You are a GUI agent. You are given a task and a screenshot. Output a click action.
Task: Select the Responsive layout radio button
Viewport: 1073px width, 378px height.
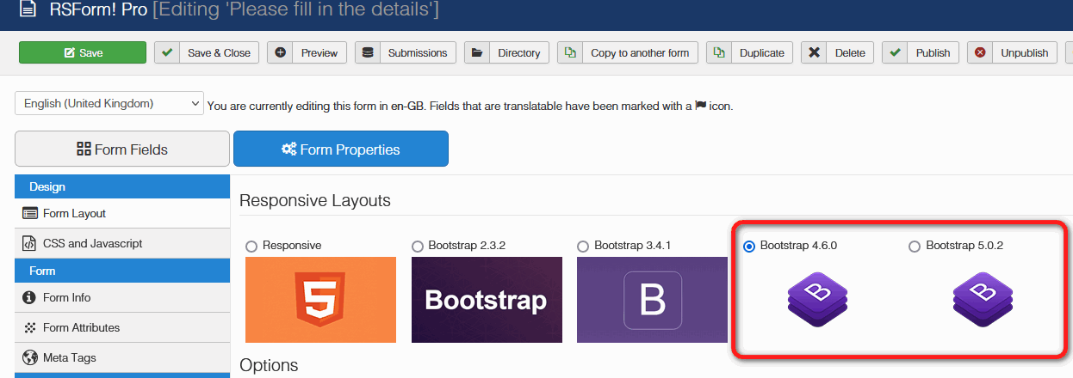pos(251,247)
